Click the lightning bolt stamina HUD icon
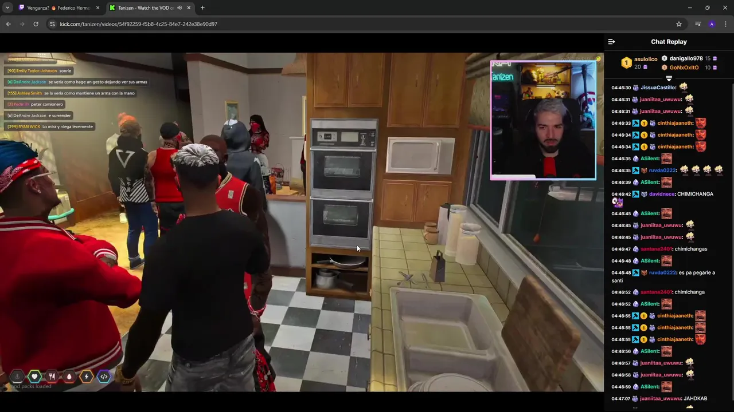 coord(86,376)
